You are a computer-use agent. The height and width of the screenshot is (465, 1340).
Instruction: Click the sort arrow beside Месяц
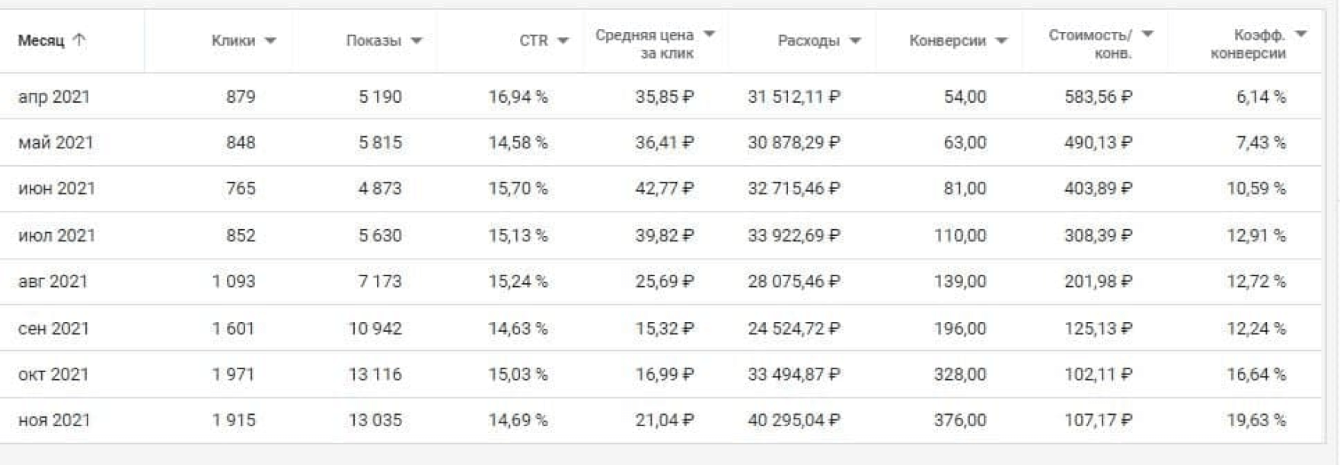click(79, 40)
